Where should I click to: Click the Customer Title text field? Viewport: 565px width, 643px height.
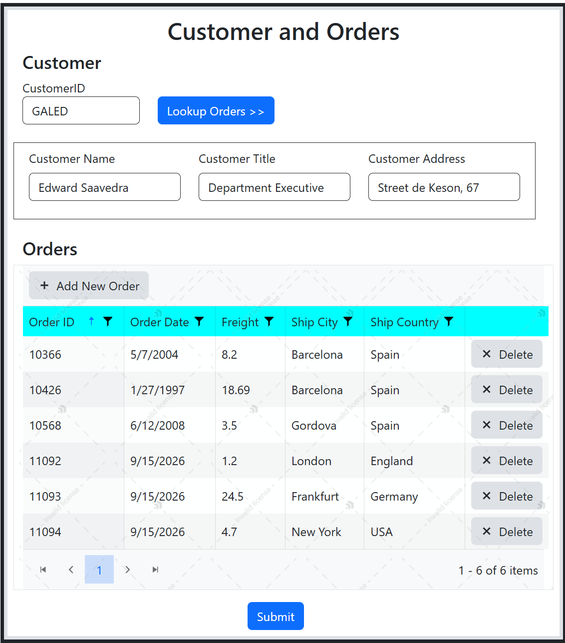pyautogui.click(x=275, y=187)
